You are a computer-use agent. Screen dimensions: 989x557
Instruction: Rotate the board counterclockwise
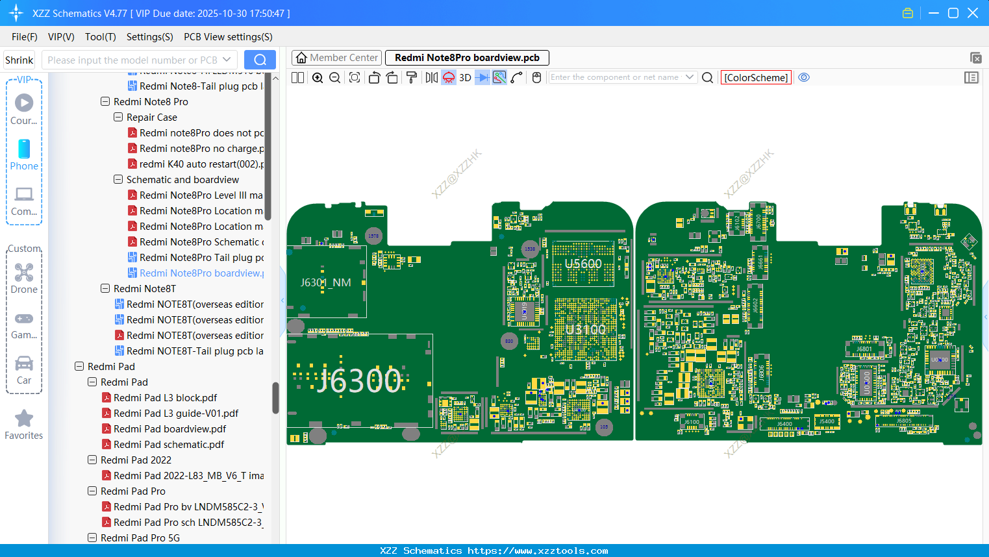tap(374, 78)
